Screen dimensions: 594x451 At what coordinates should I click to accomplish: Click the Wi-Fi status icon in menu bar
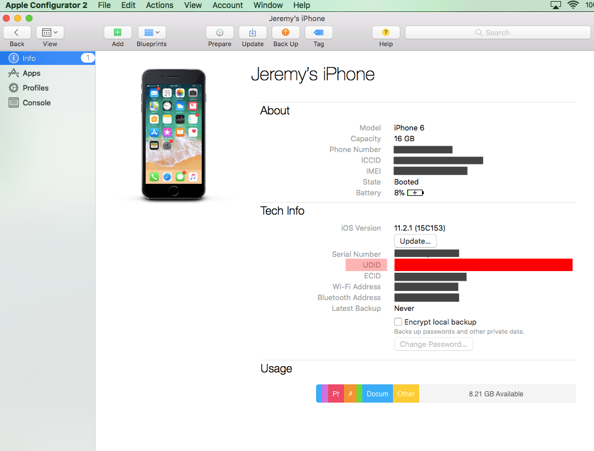pos(572,5)
